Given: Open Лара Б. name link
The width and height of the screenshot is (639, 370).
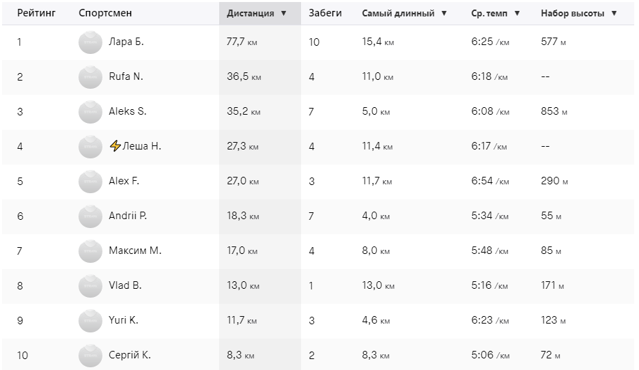Looking at the screenshot, I should coord(126,42).
